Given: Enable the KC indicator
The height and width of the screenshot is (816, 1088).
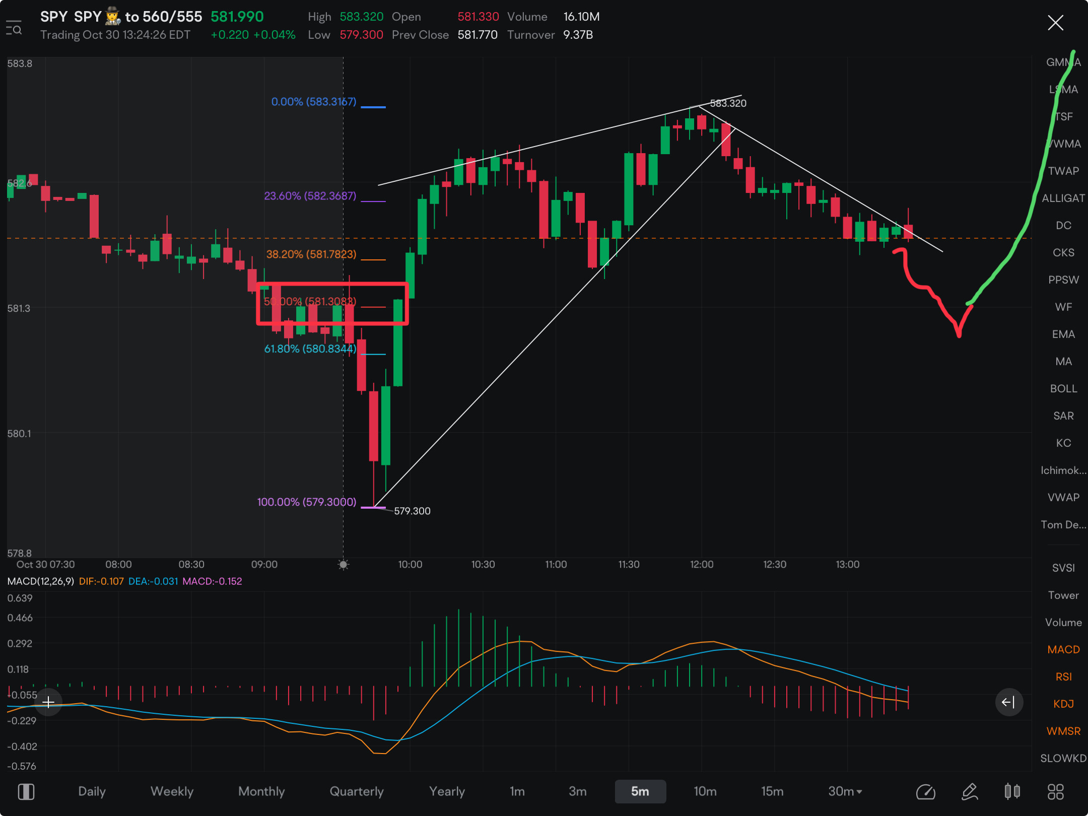Looking at the screenshot, I should click(1063, 443).
